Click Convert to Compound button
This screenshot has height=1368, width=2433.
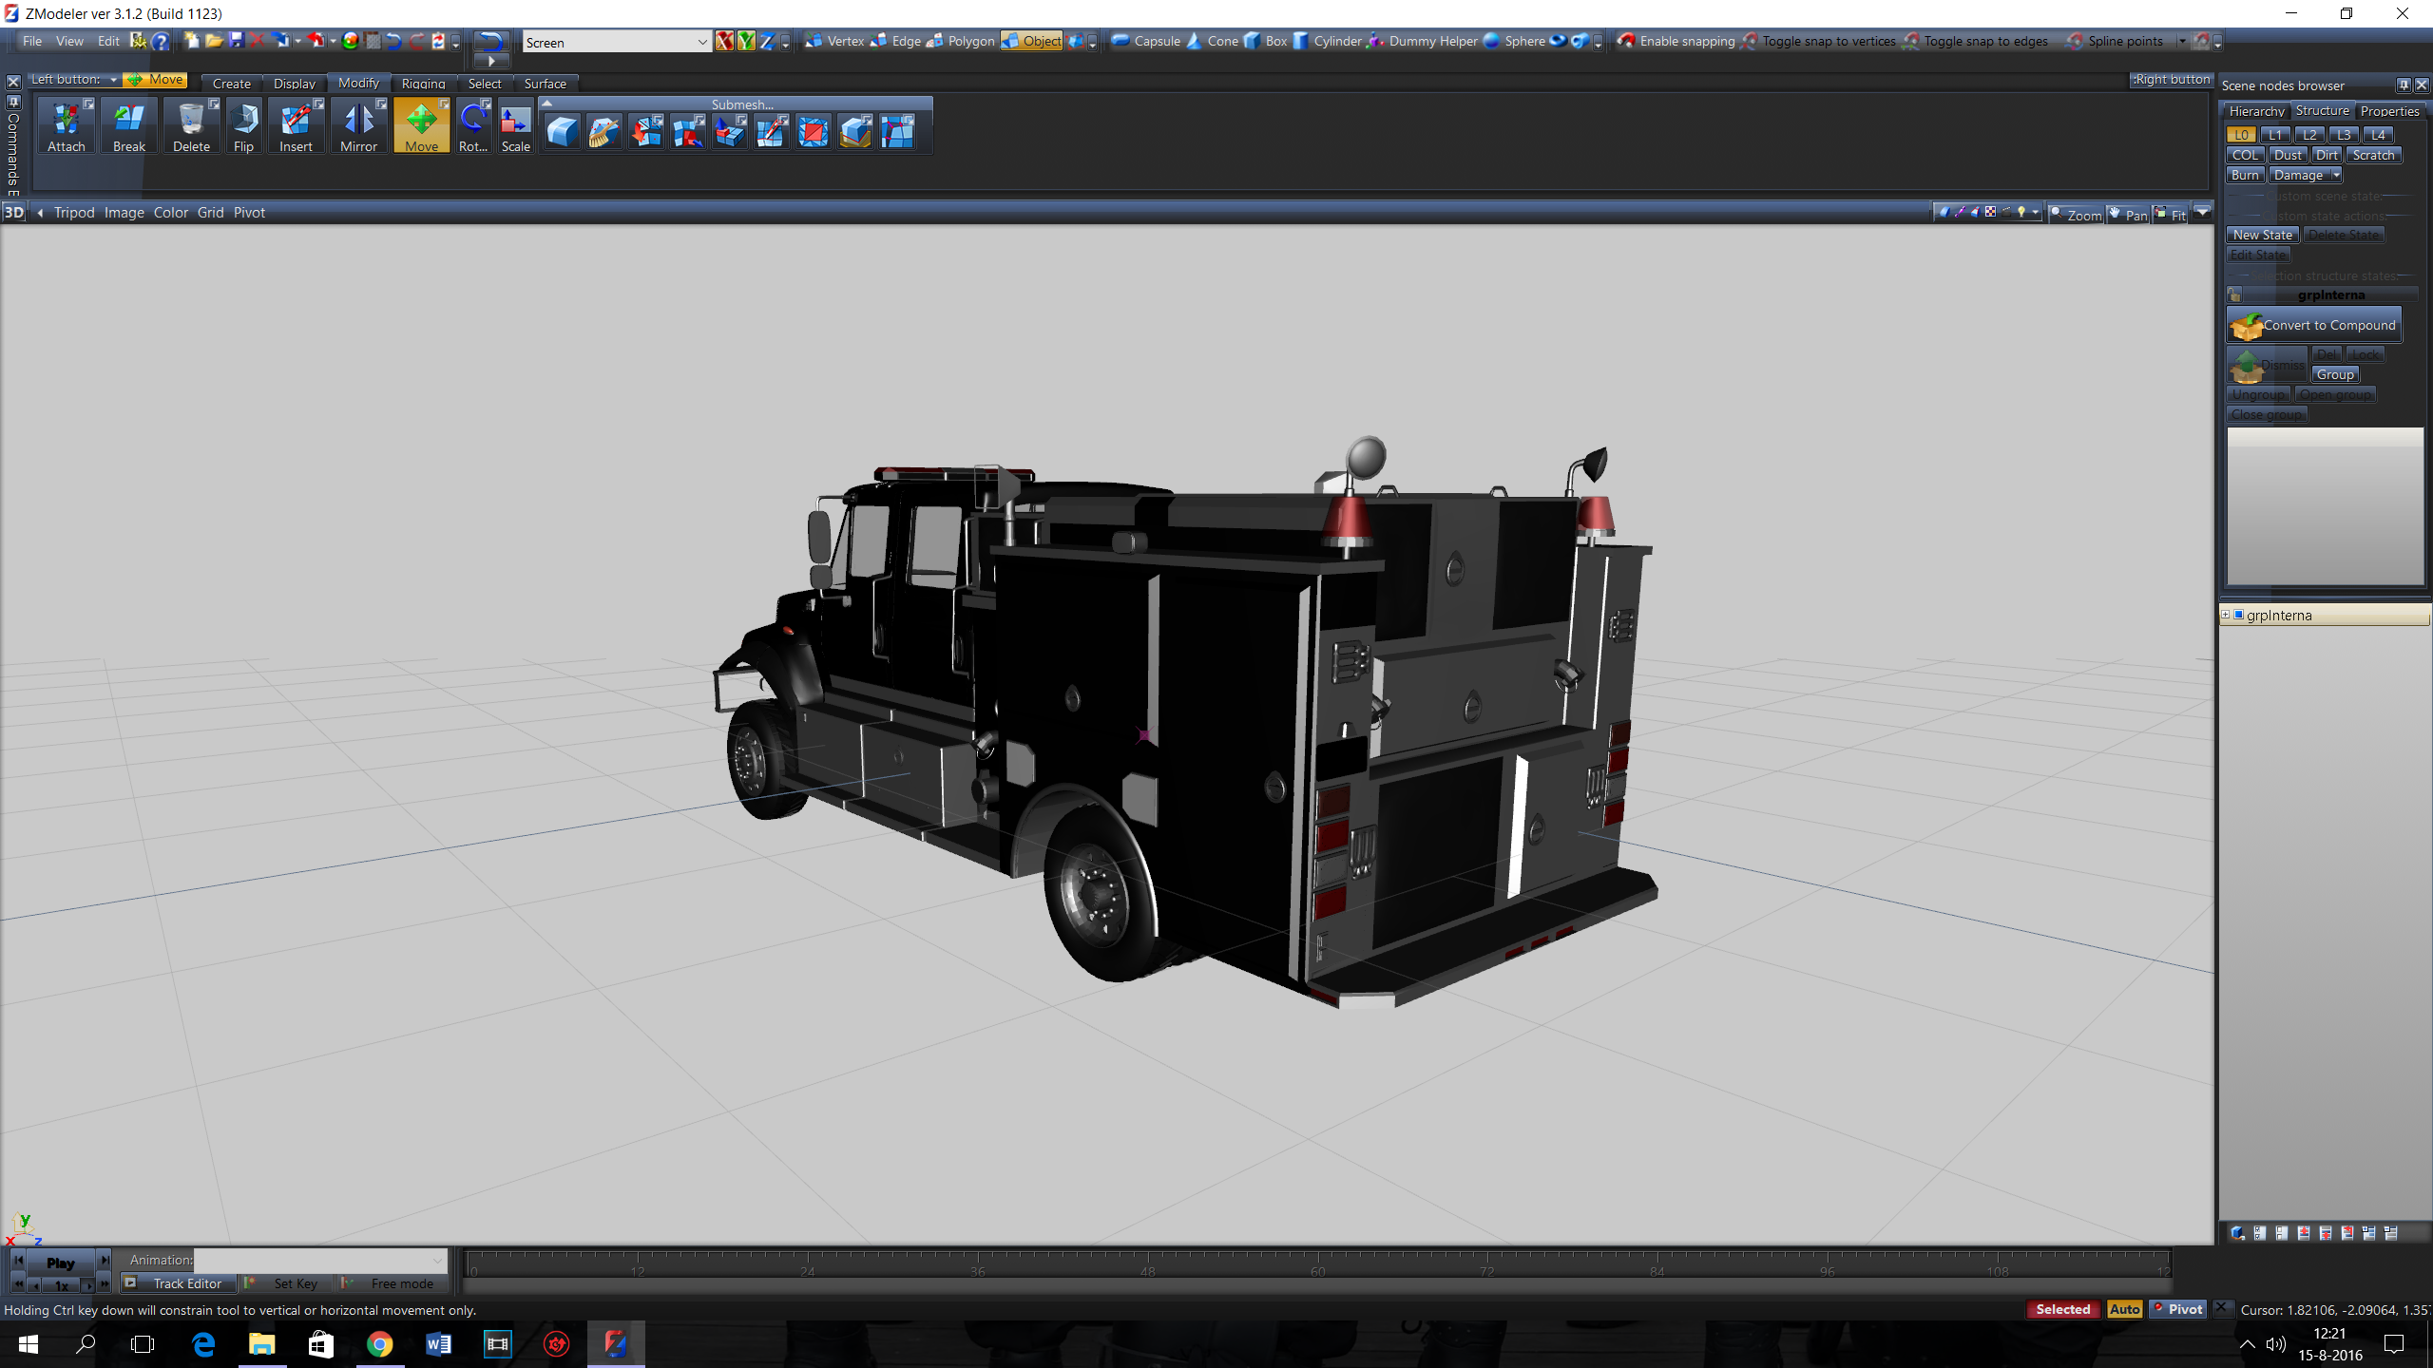pyautogui.click(x=2314, y=325)
